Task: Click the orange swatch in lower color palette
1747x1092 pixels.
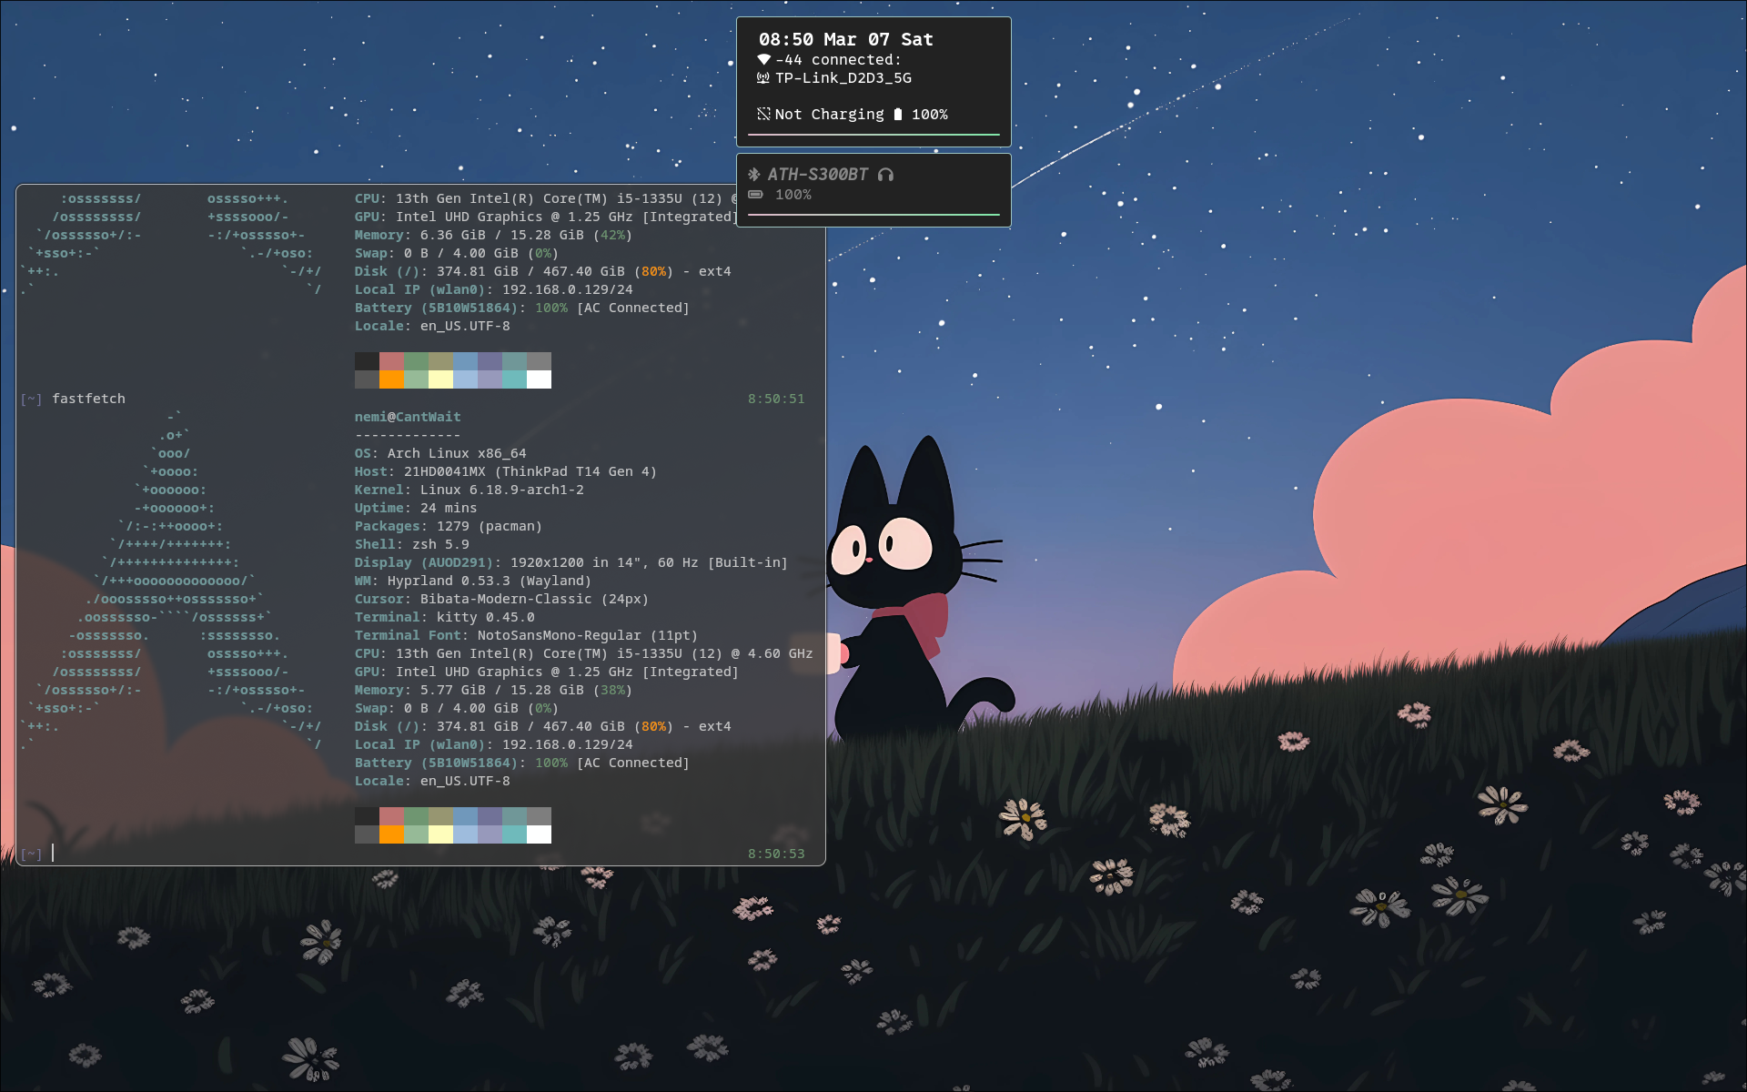Action: pos(391,834)
